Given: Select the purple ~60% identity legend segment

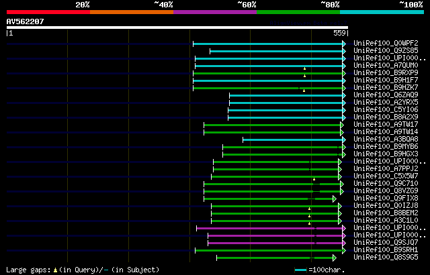Looking at the screenshot, I should point(215,12).
